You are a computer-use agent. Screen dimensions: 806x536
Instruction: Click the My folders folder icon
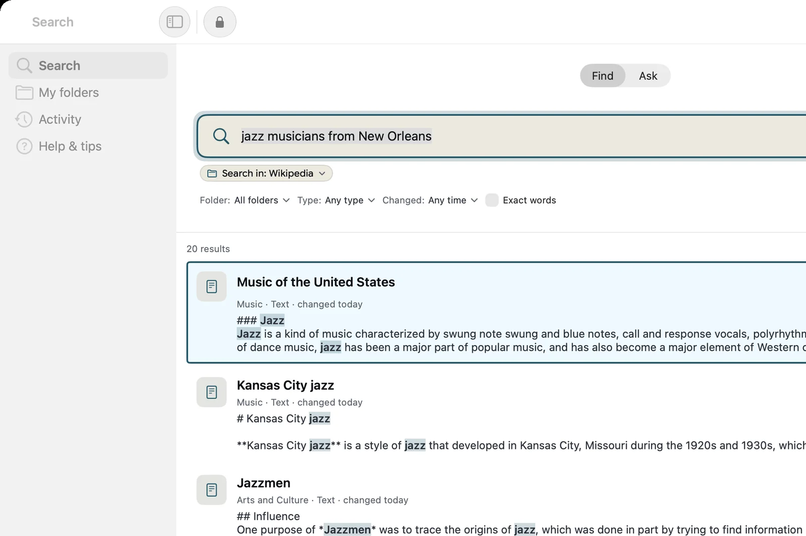tap(24, 93)
